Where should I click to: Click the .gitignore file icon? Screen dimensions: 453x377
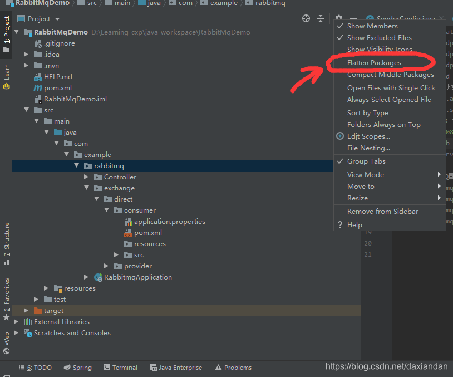click(x=38, y=43)
